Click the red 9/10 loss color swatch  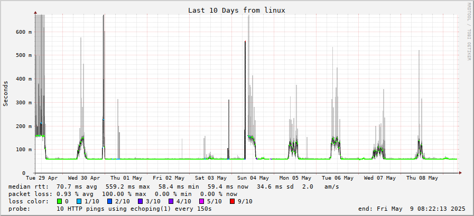(x=233, y=201)
